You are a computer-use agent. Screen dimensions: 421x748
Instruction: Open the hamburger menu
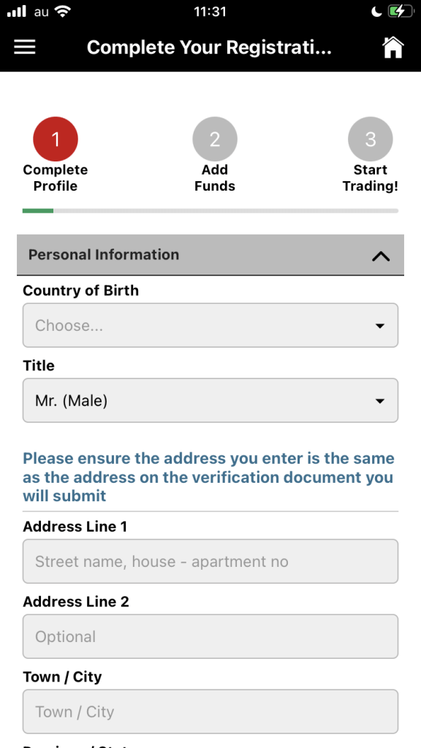(x=25, y=47)
